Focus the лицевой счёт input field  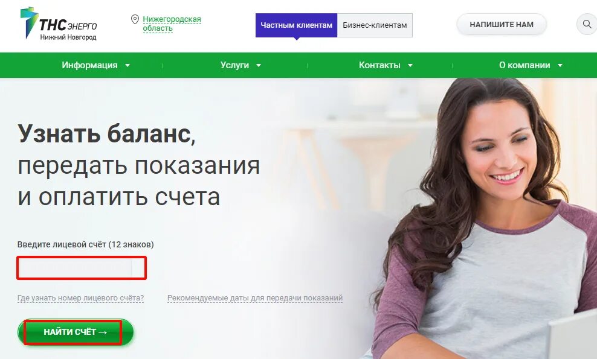pyautogui.click(x=82, y=268)
